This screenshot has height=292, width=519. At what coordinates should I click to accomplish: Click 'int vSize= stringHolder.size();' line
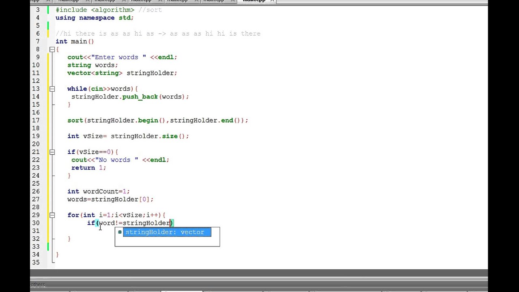pyautogui.click(x=128, y=136)
